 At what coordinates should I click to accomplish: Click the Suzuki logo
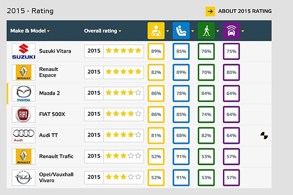[x=23, y=51]
